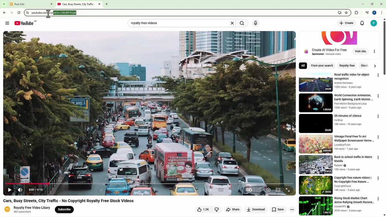The image size is (386, 217).
Task: Mute the video volume
Action: (20, 190)
